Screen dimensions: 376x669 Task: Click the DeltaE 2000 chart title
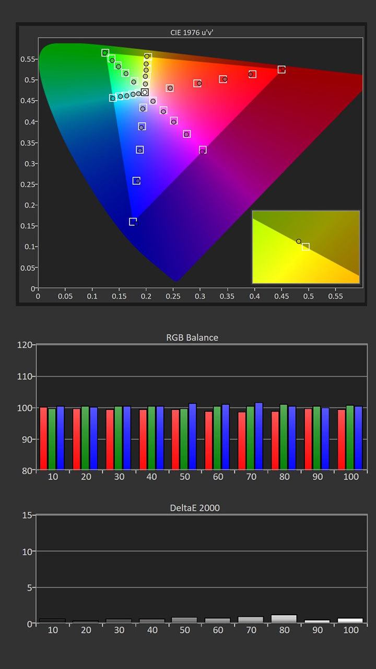click(192, 508)
